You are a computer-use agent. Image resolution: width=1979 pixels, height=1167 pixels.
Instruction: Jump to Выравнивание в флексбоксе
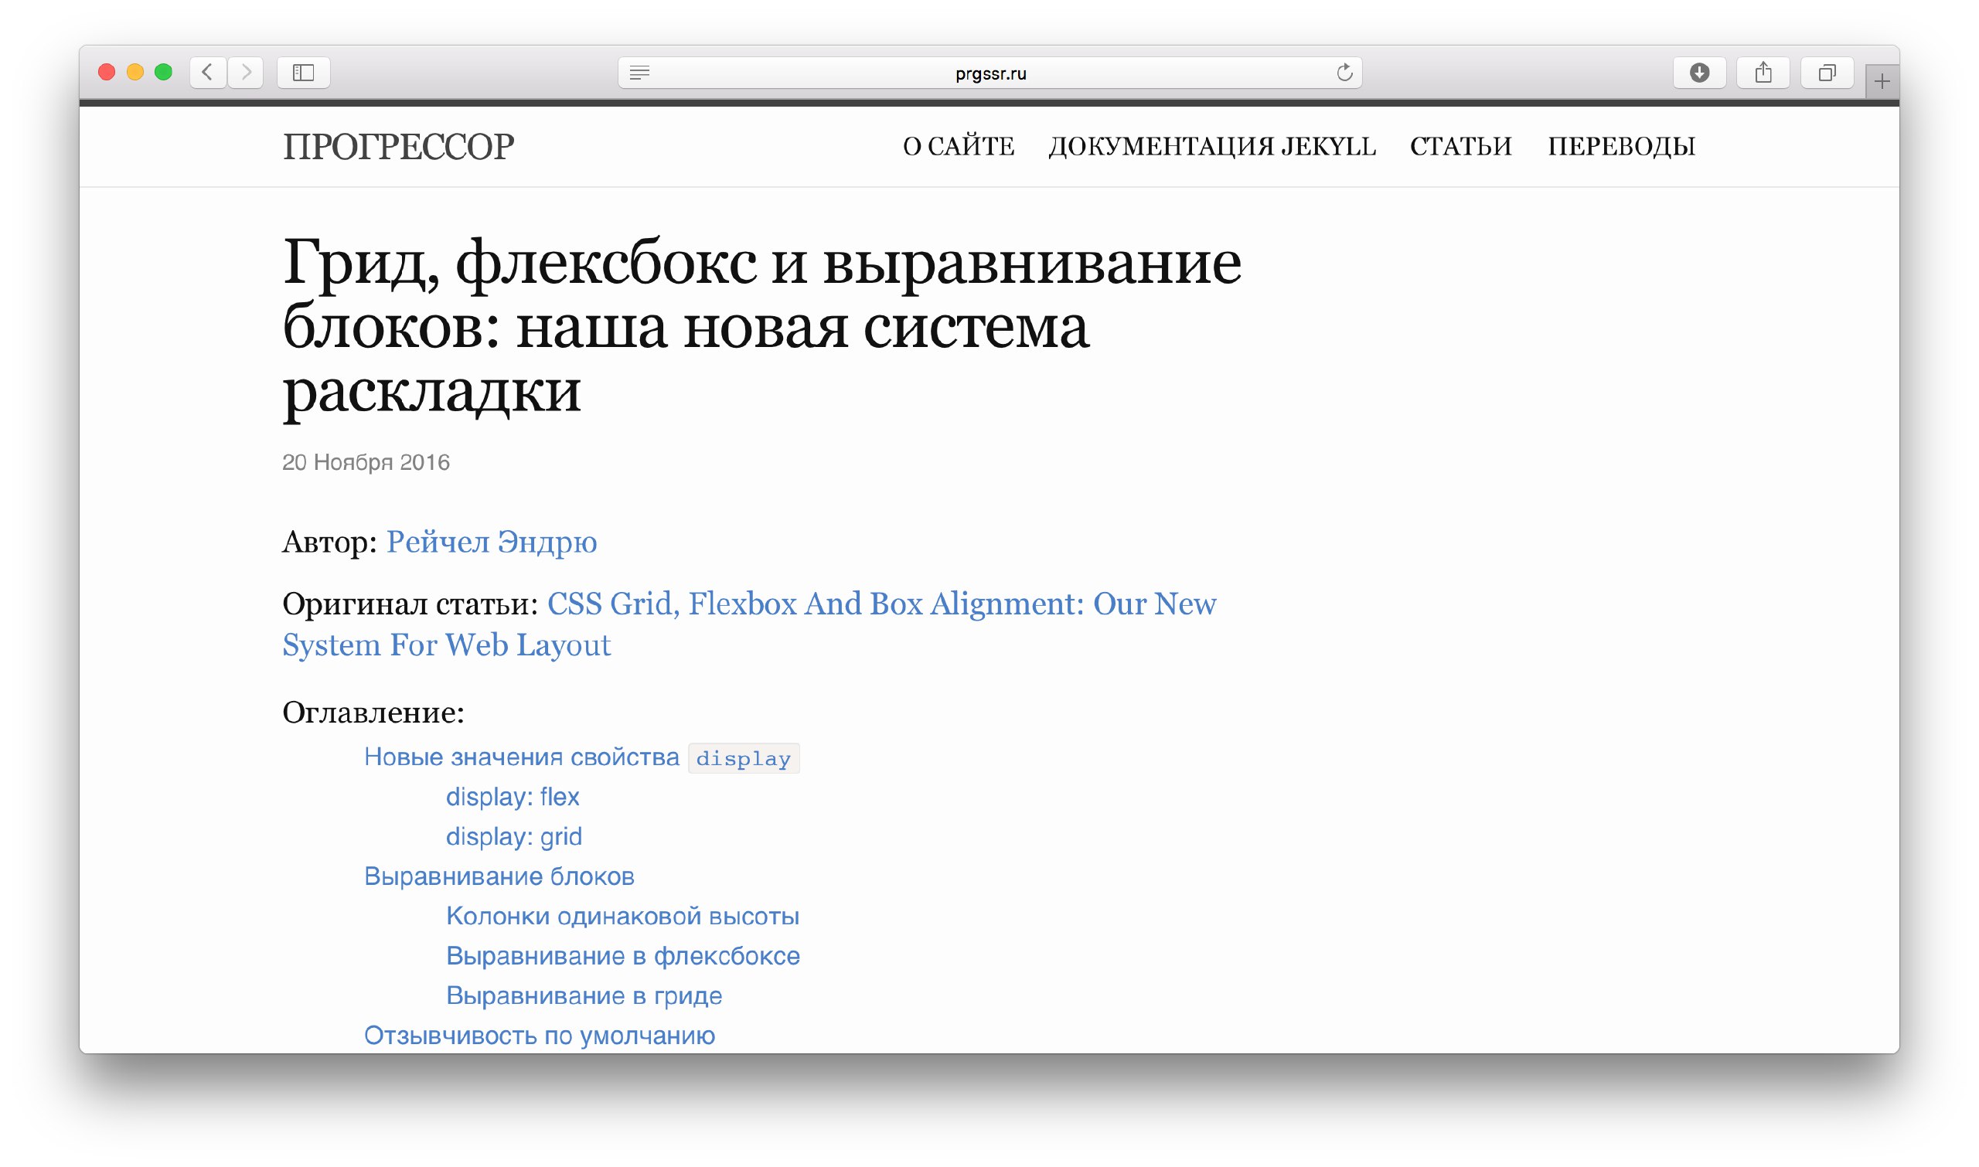click(x=623, y=955)
